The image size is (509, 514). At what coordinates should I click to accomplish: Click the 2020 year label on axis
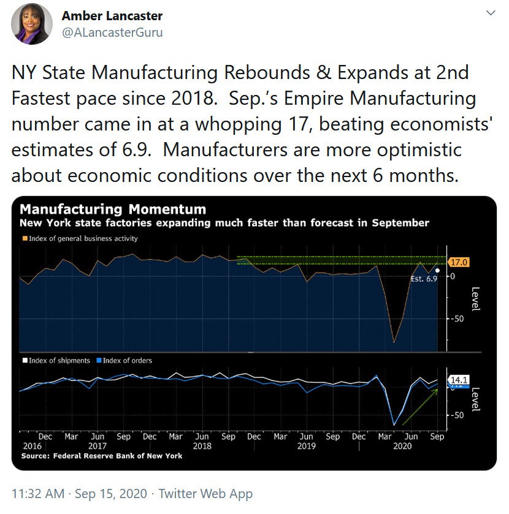(x=402, y=446)
